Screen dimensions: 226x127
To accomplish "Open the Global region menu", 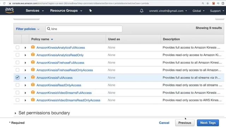I will click(198, 11).
